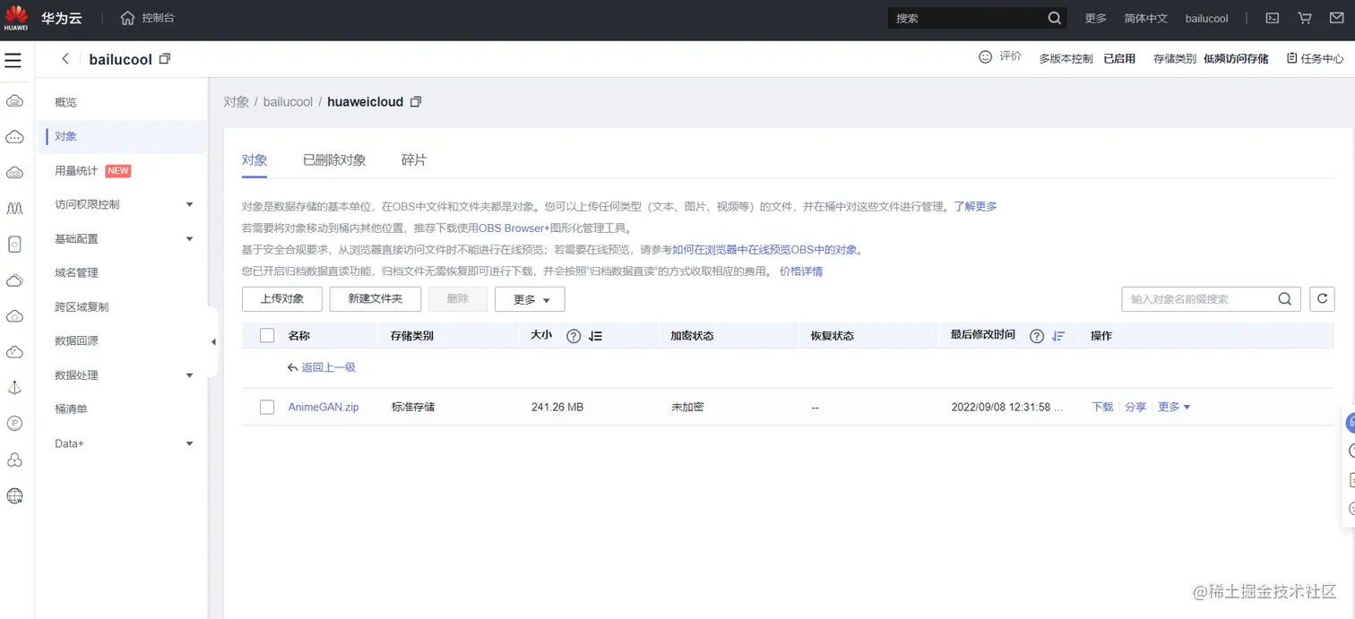
Task: Open 更多 actions for AnimeGAN.zip
Action: click(1174, 407)
